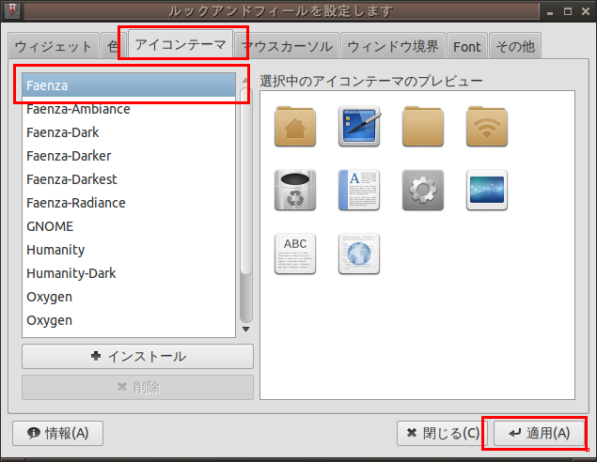Image resolution: width=597 pixels, height=462 pixels.
Task: Click the plain folder preview icon
Action: (x=423, y=126)
